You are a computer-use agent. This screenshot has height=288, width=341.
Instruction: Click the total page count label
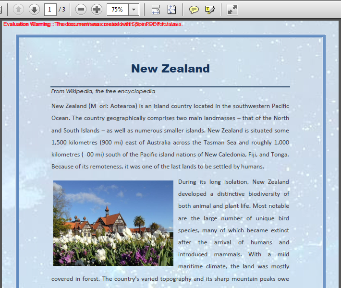(62, 9)
